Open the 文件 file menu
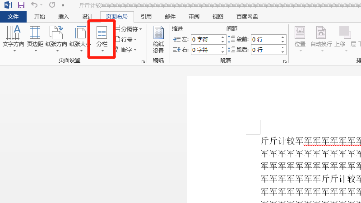The height and width of the screenshot is (203, 361). [14, 17]
